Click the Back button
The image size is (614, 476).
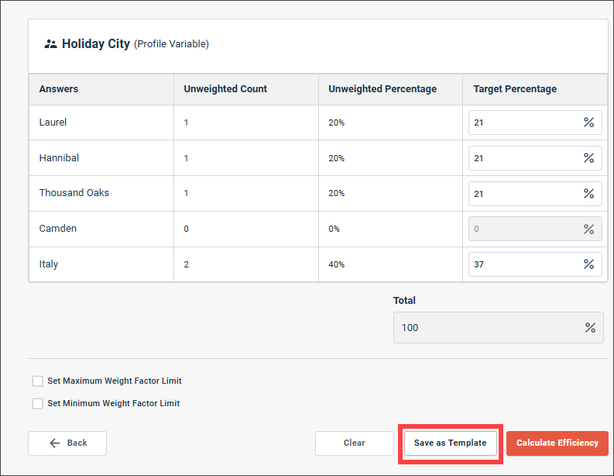[67, 443]
